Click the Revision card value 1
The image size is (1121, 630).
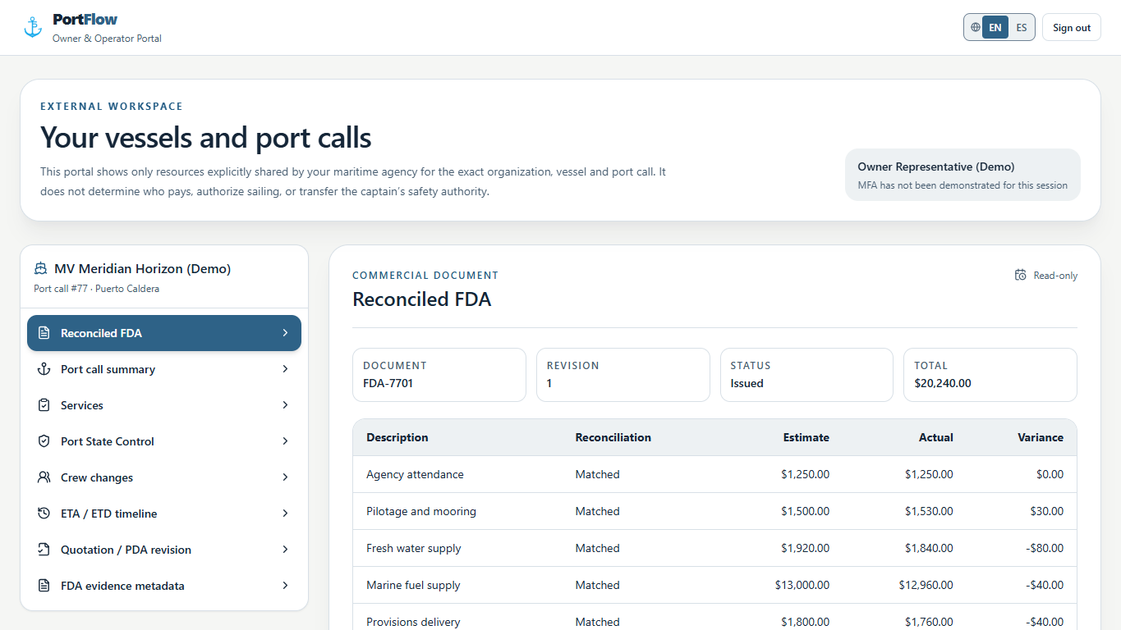[x=549, y=383]
